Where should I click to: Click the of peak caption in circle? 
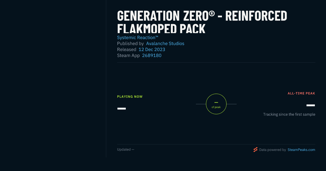(216, 107)
